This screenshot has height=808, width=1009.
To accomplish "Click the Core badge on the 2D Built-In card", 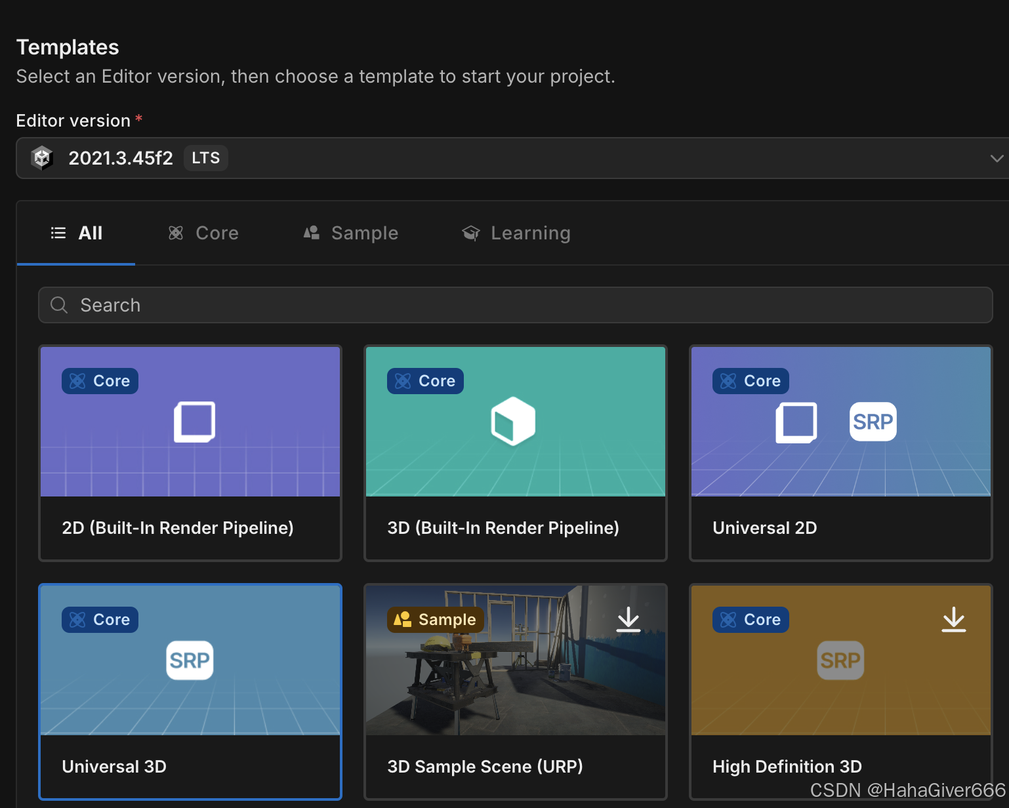I will click(x=100, y=381).
